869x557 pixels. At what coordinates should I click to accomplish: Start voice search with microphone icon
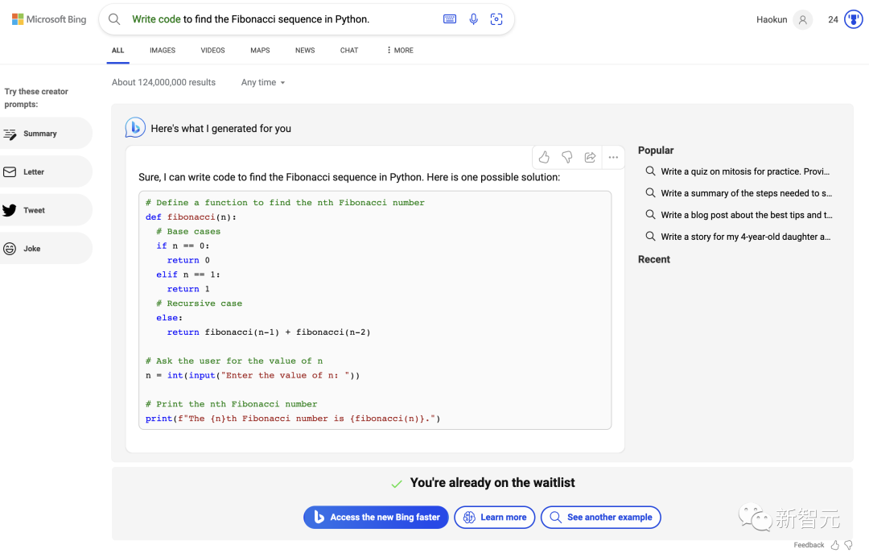point(473,19)
